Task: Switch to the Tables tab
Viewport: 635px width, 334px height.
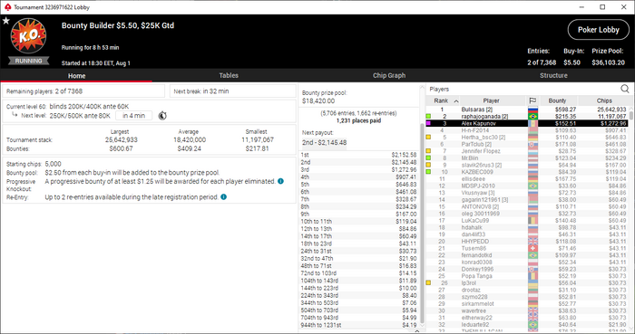Action: click(x=229, y=75)
